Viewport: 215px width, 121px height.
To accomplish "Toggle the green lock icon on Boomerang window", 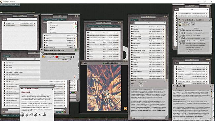I will (x=76, y=50).
